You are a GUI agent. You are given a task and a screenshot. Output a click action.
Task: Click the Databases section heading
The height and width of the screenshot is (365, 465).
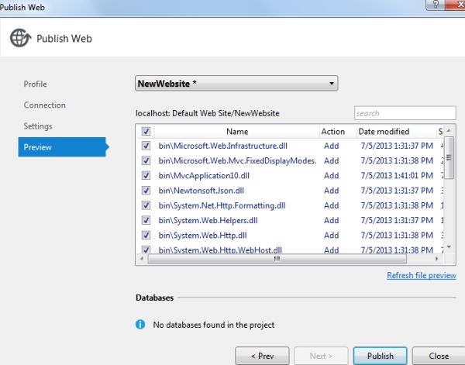[x=154, y=298]
